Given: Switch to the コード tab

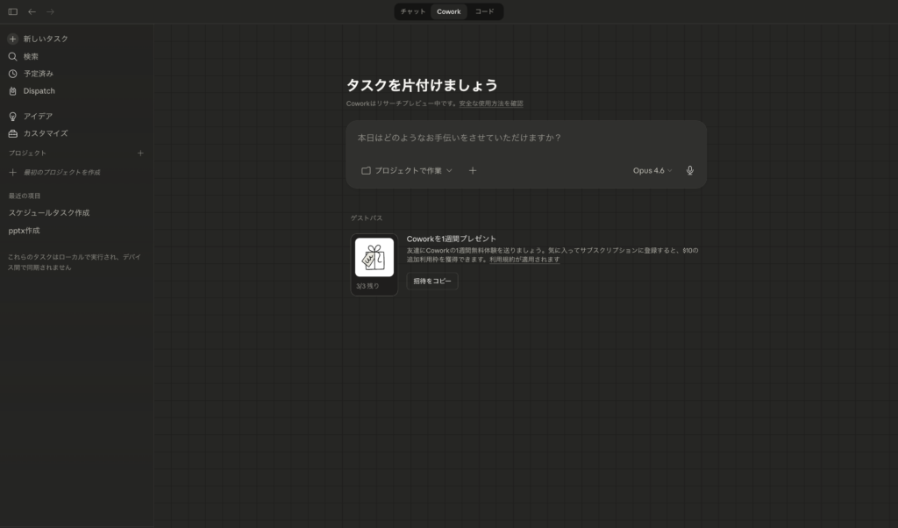Looking at the screenshot, I should (x=484, y=11).
